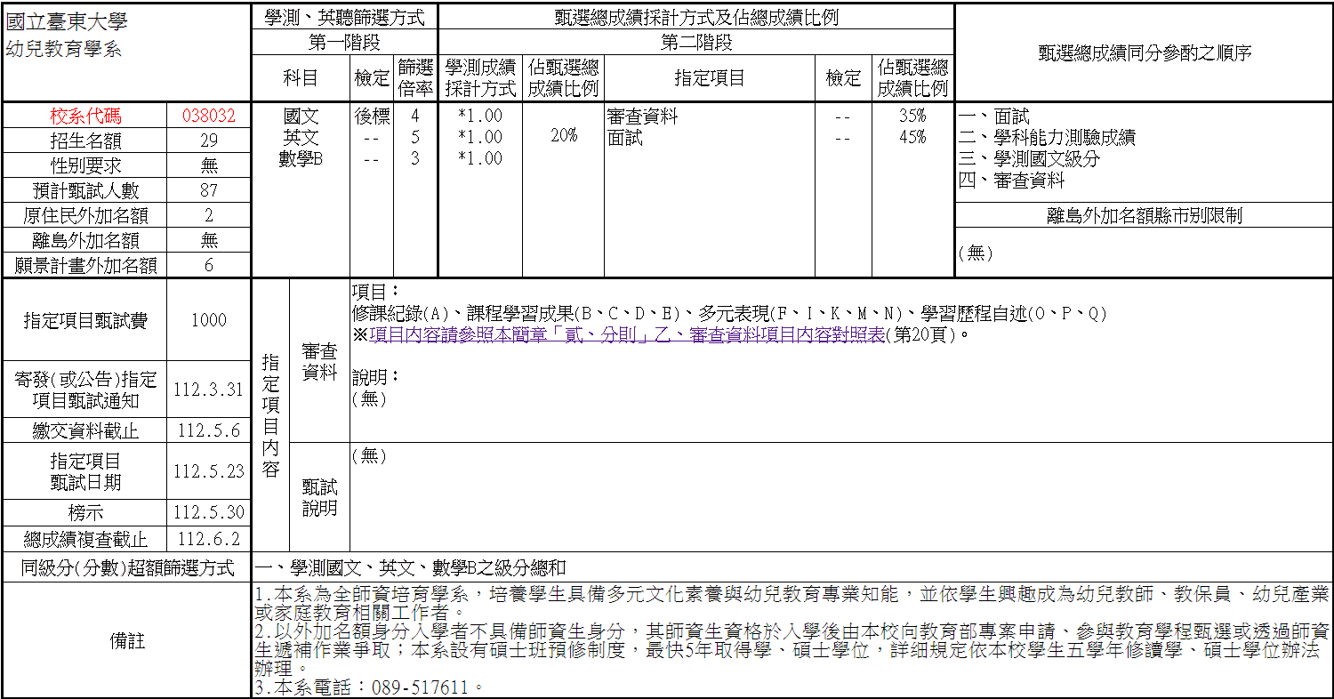The image size is (1334, 699).
Task: Click the 指定項目 column header
Action: 710,78
